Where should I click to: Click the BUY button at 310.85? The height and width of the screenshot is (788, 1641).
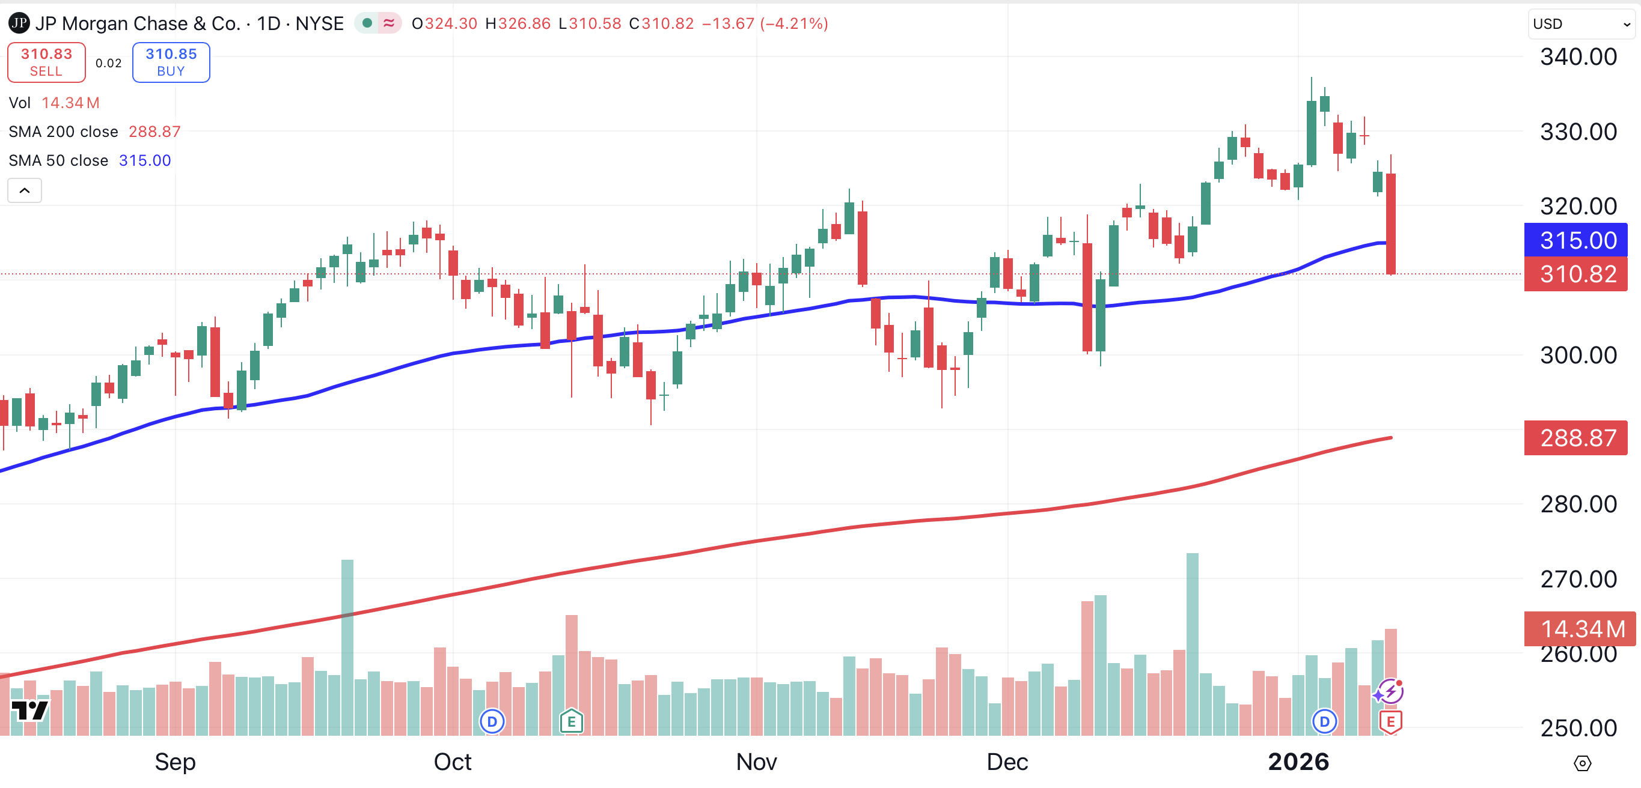click(171, 62)
